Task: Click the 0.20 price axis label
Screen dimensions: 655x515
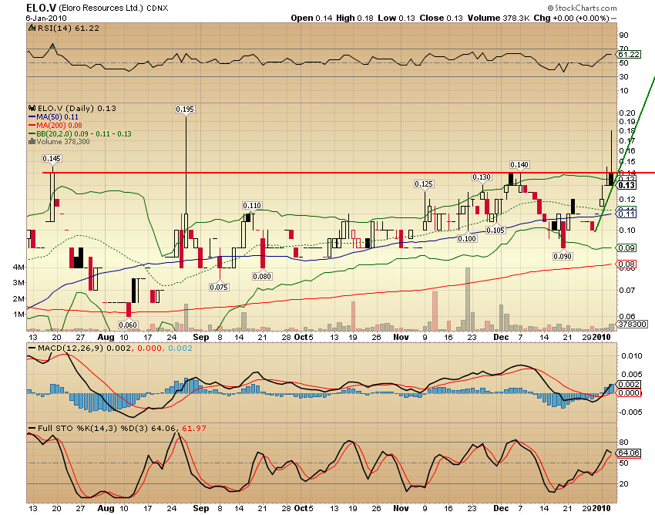Action: [x=627, y=113]
